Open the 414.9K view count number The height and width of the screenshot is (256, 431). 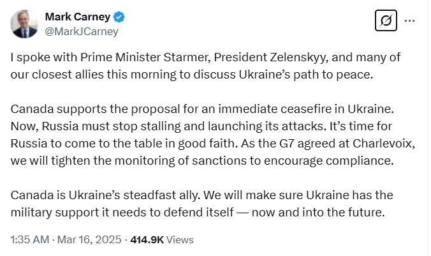(147, 240)
